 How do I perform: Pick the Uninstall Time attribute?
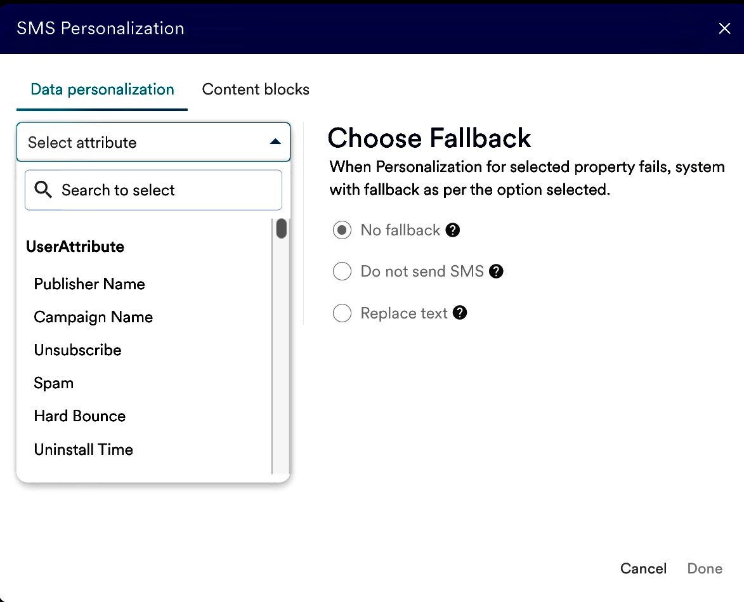84,449
